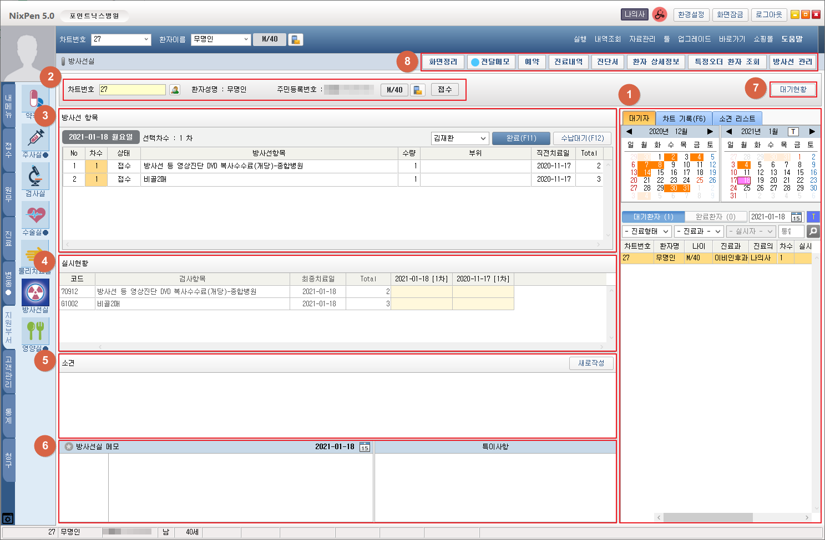Open the 수술실 heart icon
The width and height of the screenshot is (825, 540).
35,214
